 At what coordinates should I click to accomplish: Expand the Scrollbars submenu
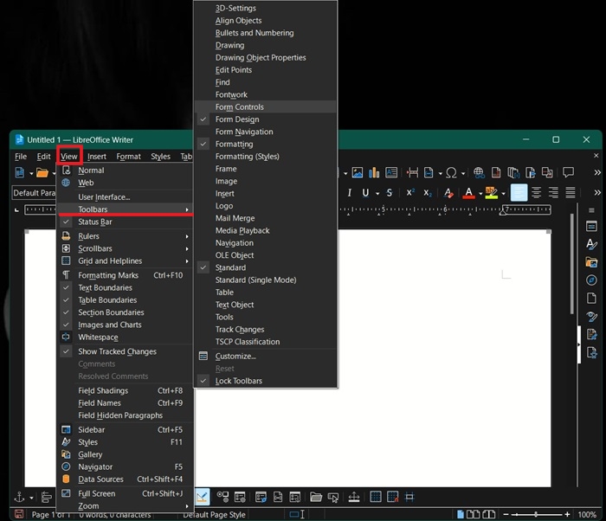tap(126, 248)
